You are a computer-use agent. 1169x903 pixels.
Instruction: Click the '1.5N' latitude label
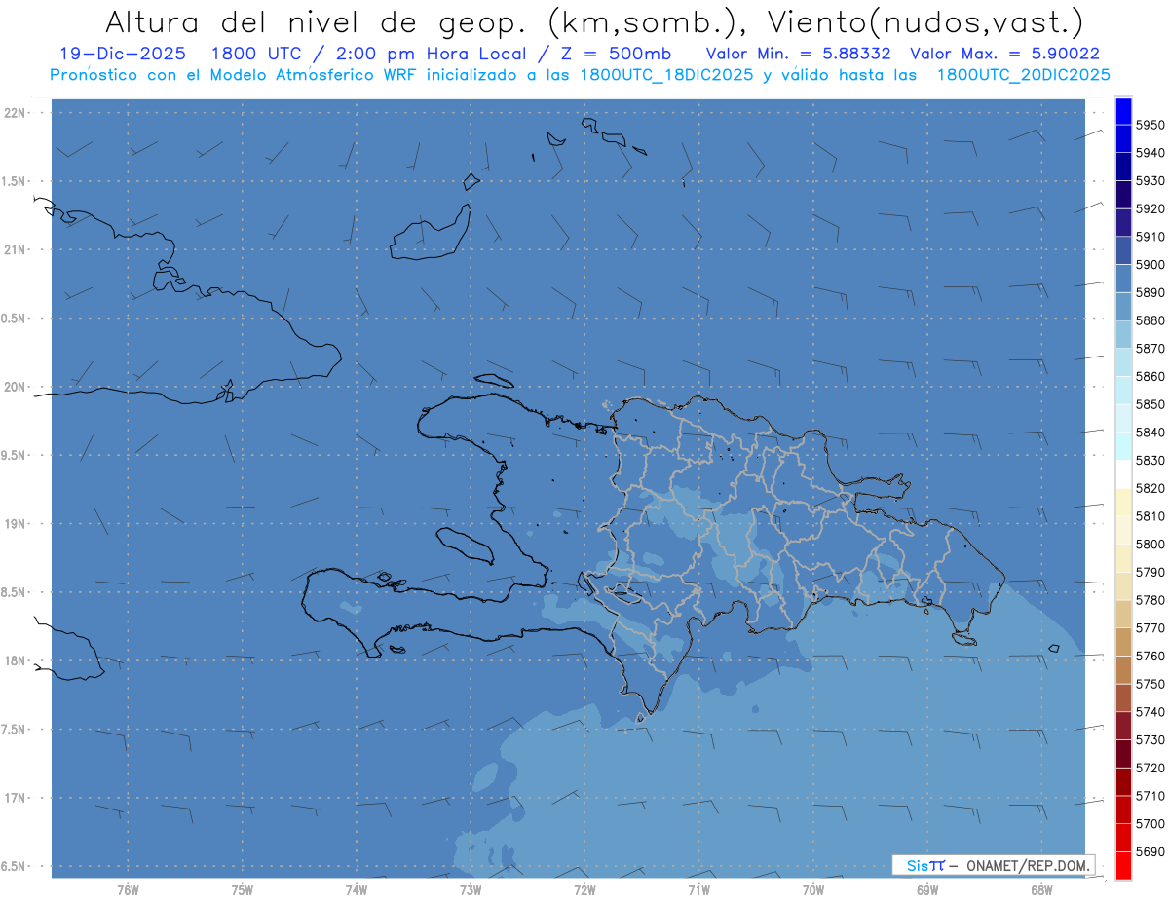(x=14, y=181)
